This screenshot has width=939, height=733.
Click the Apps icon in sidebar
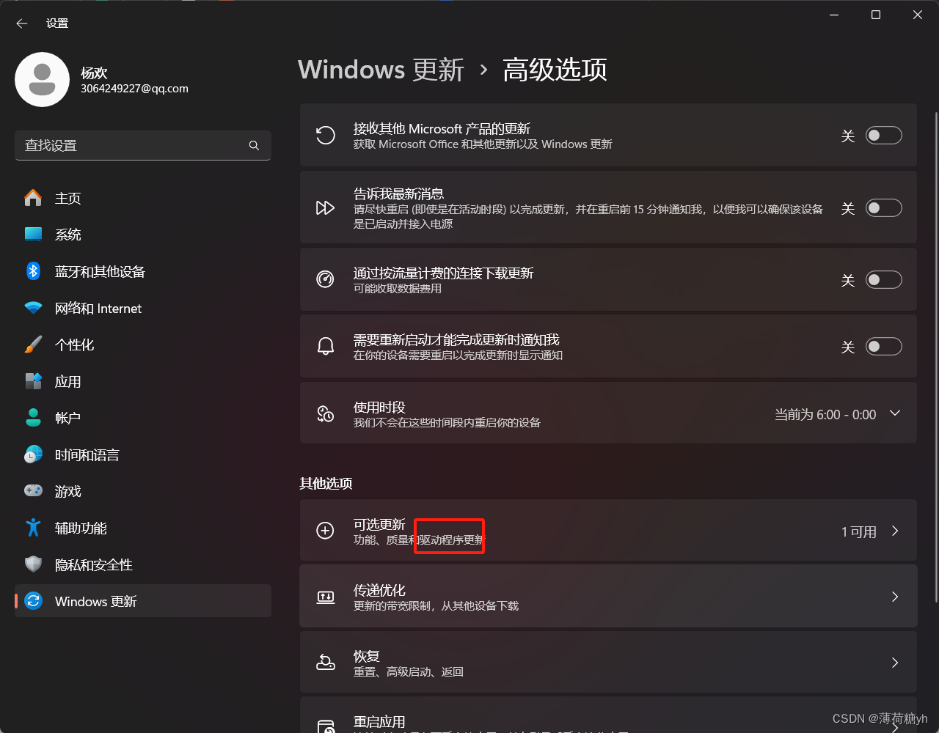click(33, 381)
